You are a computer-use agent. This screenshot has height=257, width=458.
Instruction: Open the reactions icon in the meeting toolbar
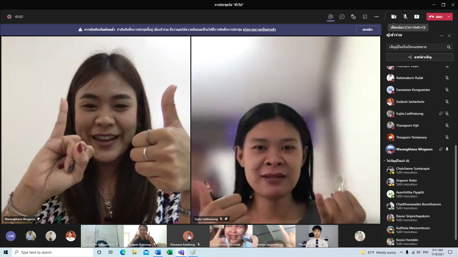[x=354, y=17]
